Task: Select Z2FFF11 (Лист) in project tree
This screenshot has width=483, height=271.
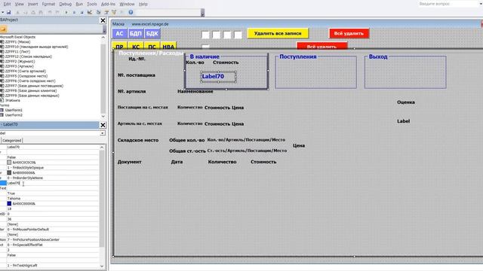Action: point(17,52)
